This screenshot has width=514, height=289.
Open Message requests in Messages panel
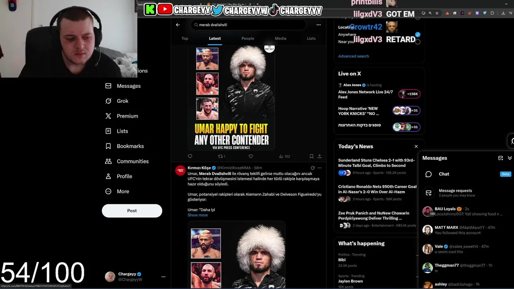click(466, 193)
